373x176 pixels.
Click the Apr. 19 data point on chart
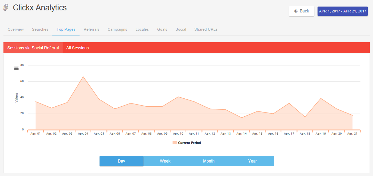click(321, 98)
